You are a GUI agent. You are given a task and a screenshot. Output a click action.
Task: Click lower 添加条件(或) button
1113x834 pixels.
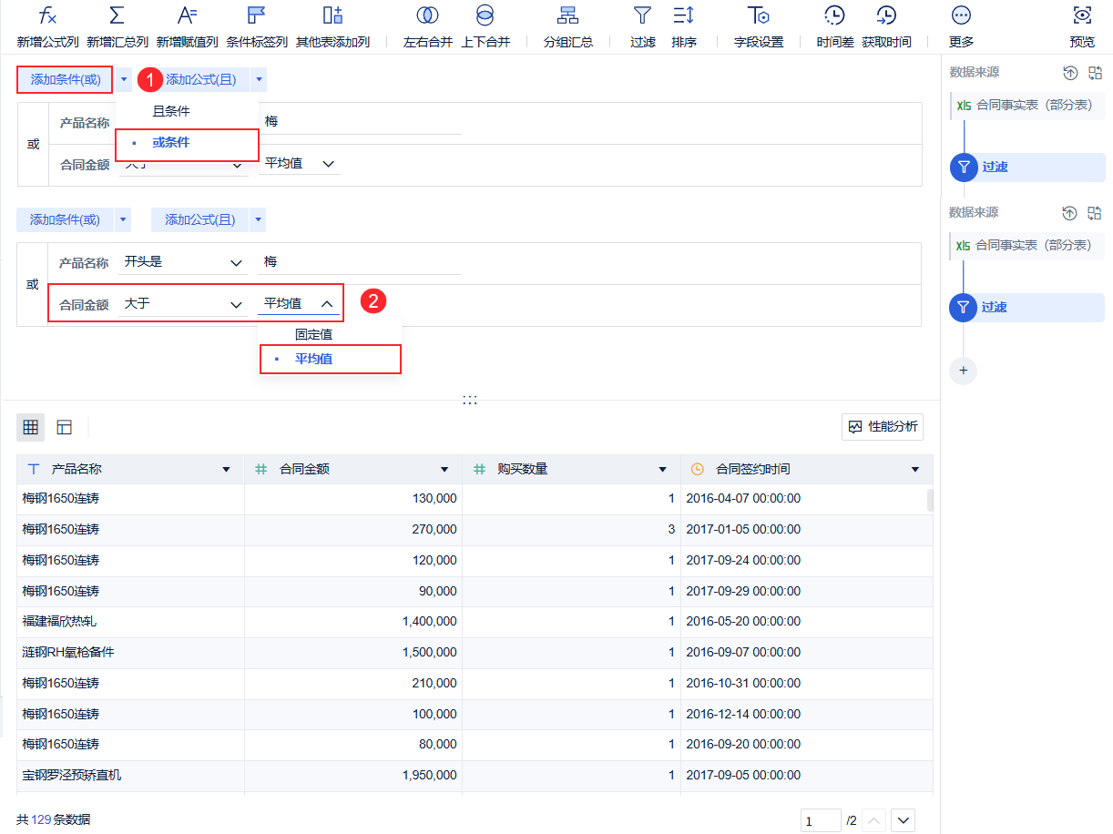tap(65, 219)
